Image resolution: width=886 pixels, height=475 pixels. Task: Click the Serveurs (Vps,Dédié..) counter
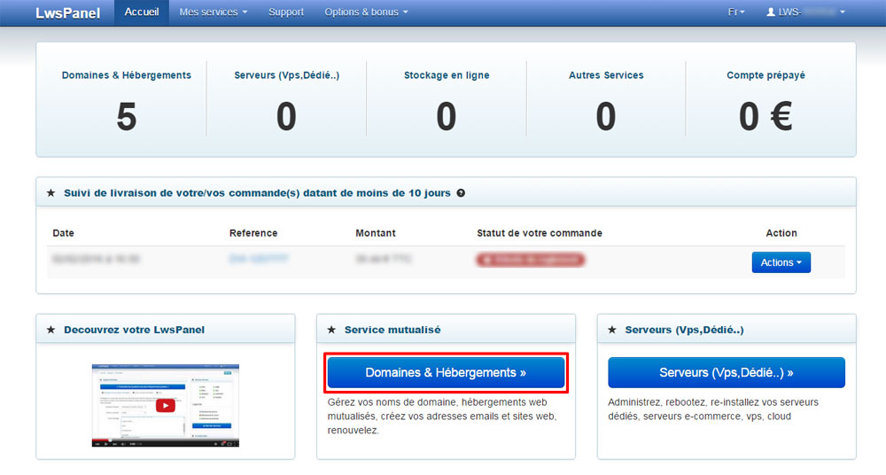286,117
